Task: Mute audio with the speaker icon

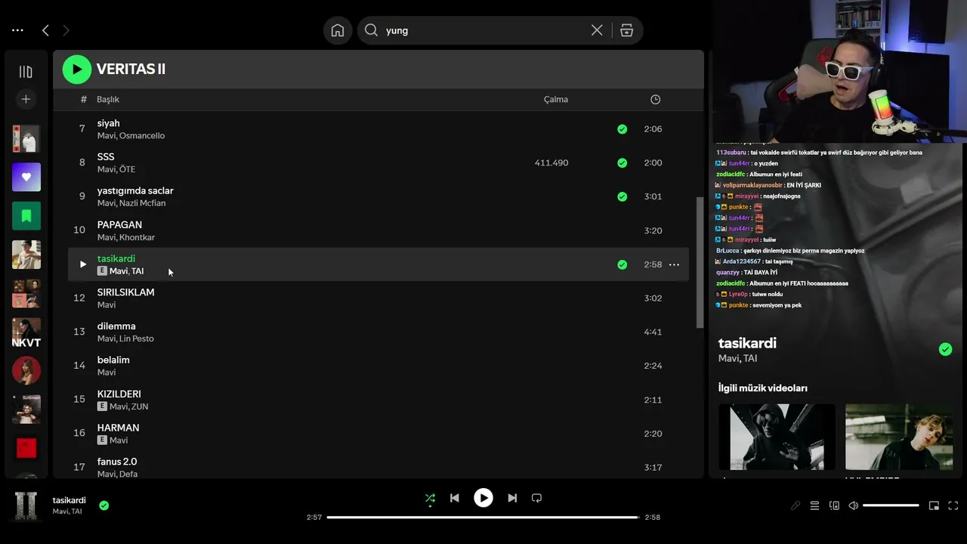Action: [x=853, y=505]
